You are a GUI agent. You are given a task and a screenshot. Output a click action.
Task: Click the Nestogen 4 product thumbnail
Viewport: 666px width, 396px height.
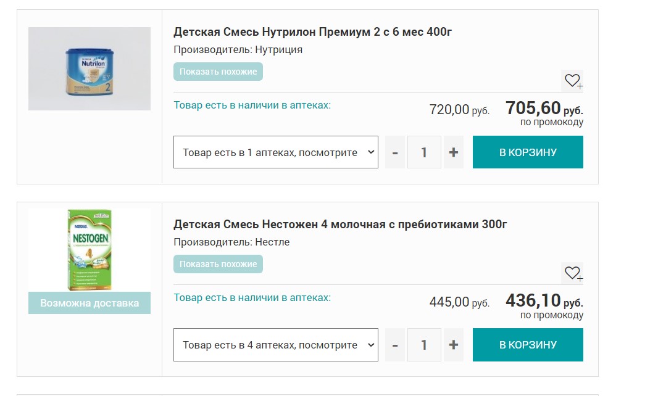click(x=89, y=250)
